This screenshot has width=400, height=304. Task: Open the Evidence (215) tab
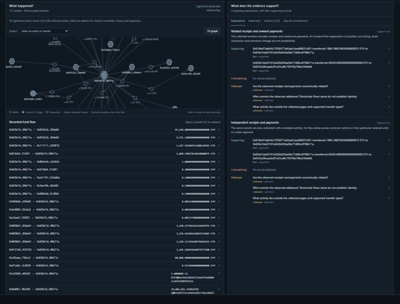(x=272, y=21)
